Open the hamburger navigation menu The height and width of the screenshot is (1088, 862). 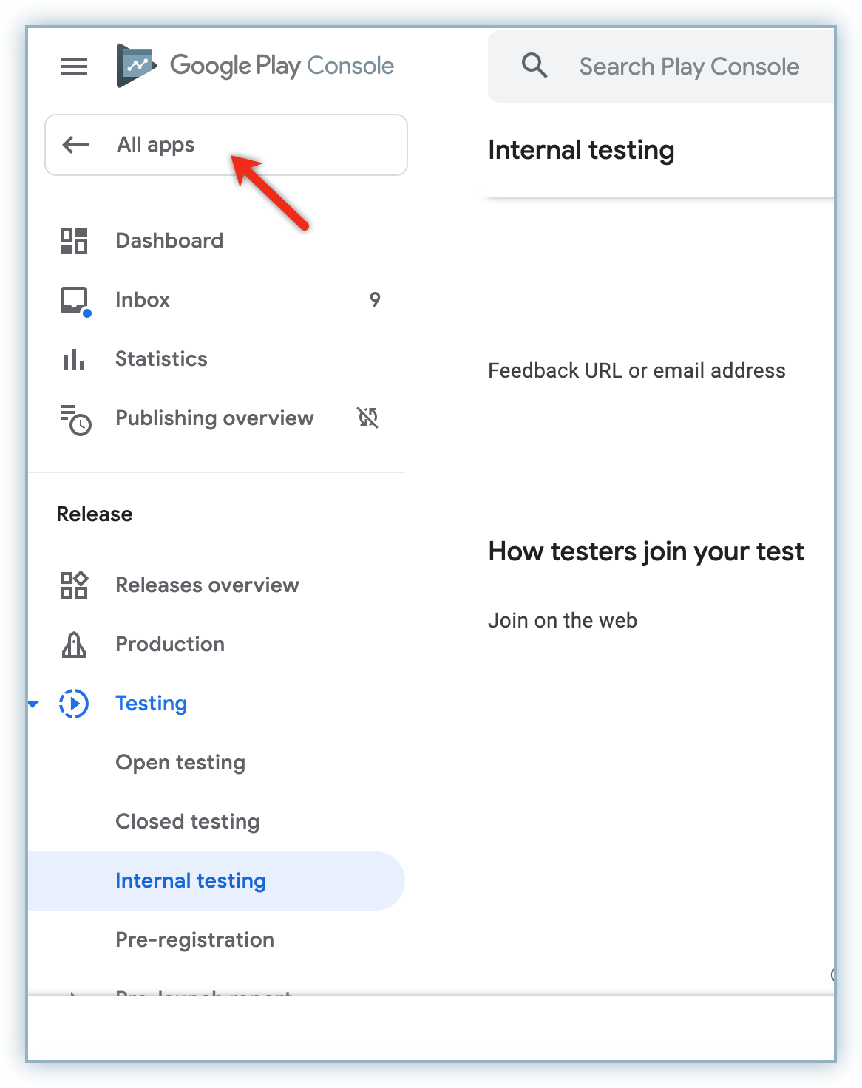(74, 67)
